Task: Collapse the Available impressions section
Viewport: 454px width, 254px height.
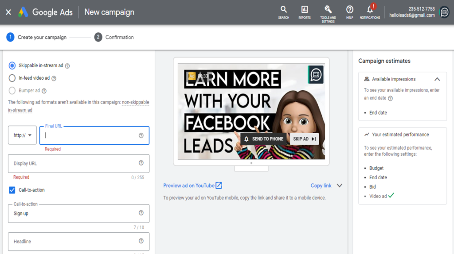Action: click(437, 79)
